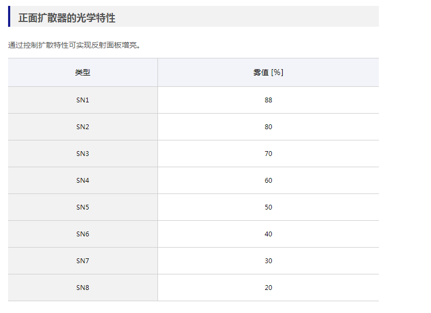Viewport: 431px width, 313px height.
Task: Select the SN8 row label
Action: [83, 288]
